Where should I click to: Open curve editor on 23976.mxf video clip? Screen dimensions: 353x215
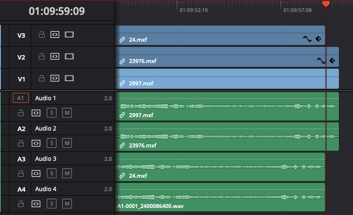coord(321,61)
